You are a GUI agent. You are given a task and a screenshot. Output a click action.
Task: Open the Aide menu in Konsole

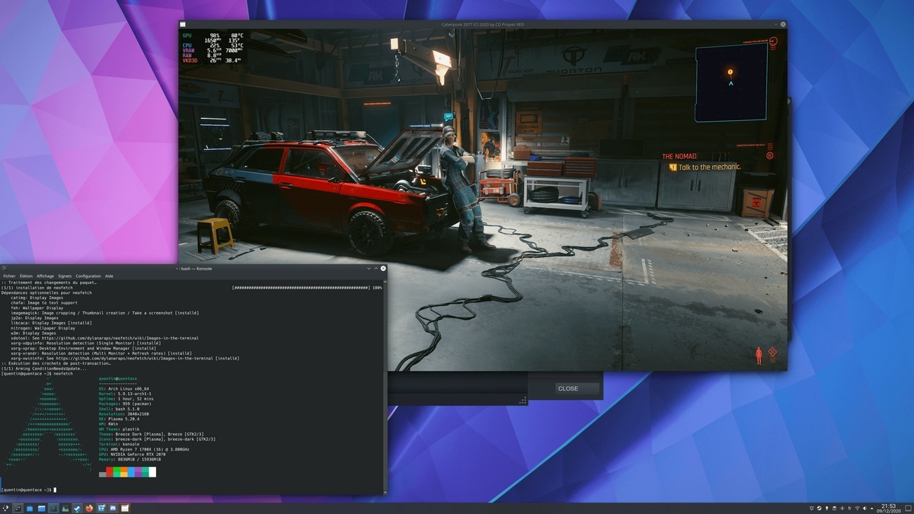click(109, 276)
